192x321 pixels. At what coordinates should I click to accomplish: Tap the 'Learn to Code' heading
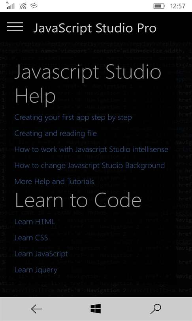[x=78, y=200]
